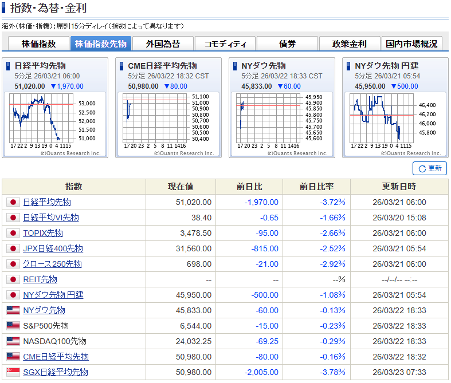Click US flag icon in NASDAQ100先物 row

(x=13, y=341)
